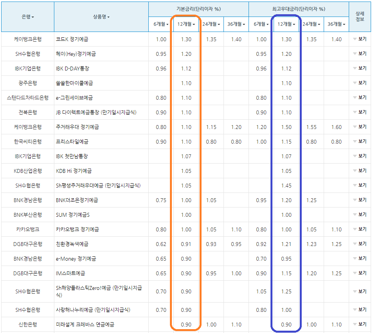Screen dimensions: 373x333
Task: Sort the table by 은행 column header
Action: pos(28,17)
